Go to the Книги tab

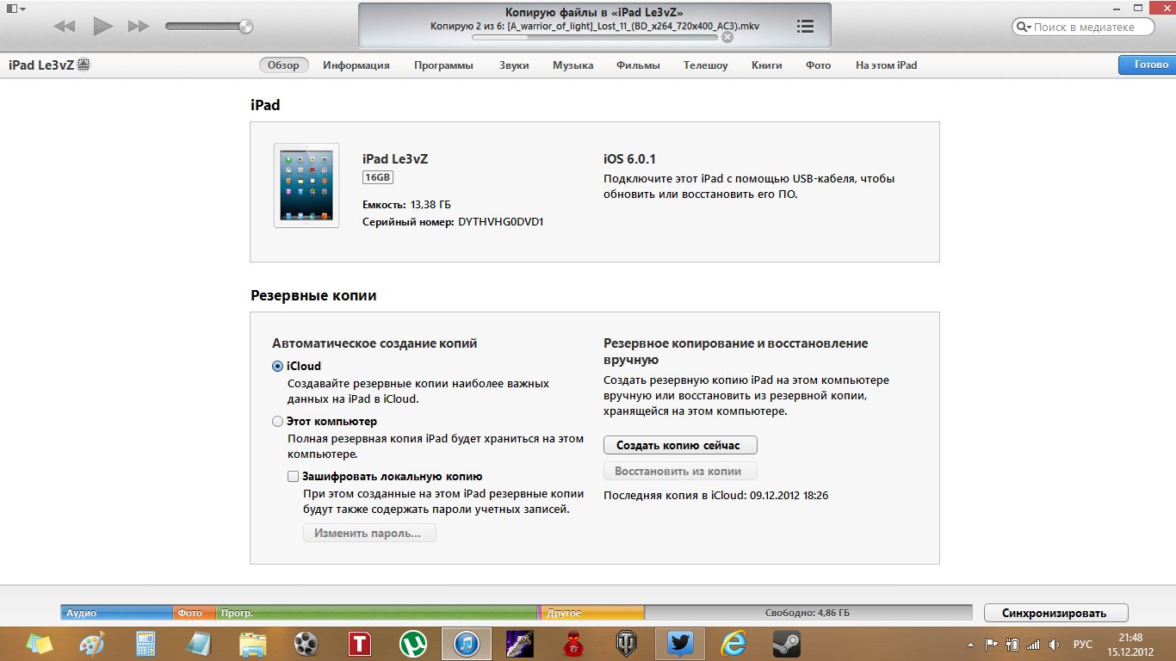766,65
